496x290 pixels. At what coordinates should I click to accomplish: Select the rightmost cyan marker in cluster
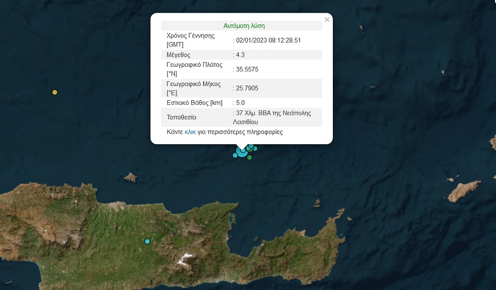(x=255, y=148)
